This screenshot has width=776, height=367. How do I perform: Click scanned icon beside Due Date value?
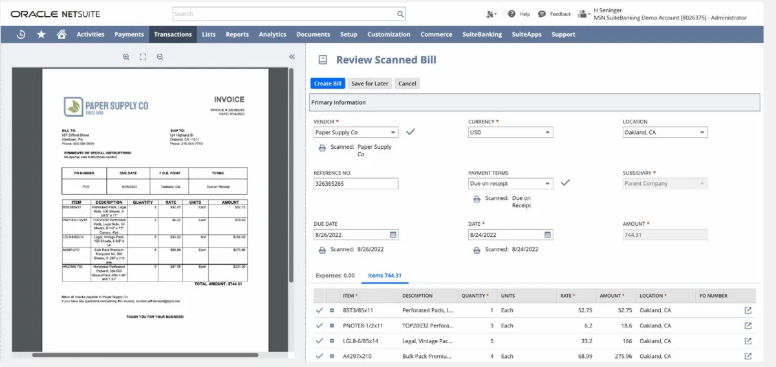coord(322,250)
